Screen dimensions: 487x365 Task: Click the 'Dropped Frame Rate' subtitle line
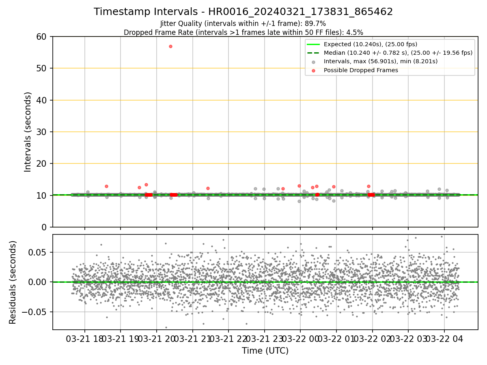click(x=243, y=32)
